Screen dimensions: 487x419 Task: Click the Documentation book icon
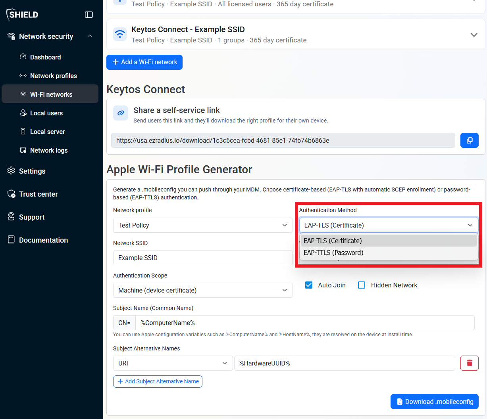[x=11, y=239]
